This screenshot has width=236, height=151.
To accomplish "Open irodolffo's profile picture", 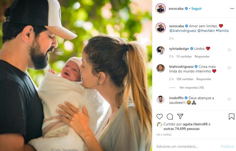I will [160, 100].
